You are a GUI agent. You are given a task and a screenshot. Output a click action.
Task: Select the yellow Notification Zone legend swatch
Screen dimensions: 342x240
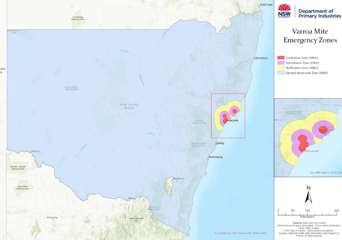tap(280, 68)
